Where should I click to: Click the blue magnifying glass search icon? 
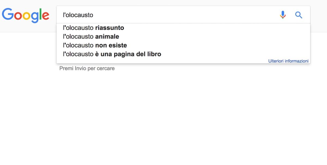[299, 15]
